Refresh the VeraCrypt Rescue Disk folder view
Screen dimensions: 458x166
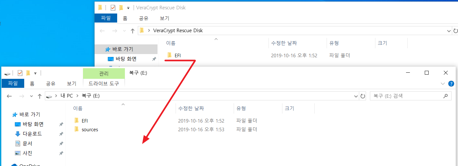click(455, 31)
